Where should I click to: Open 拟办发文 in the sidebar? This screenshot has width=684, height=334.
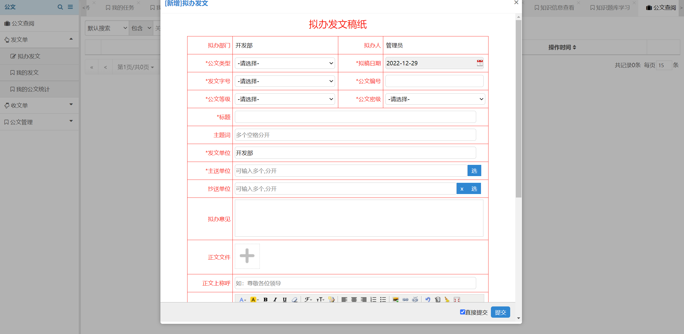point(39,56)
